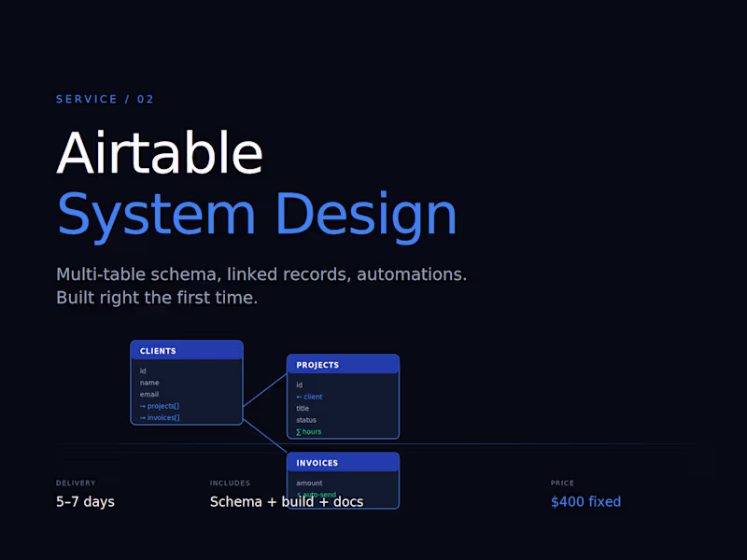The width and height of the screenshot is (747, 560).
Task: Click the "→ invoices[]" linked field
Action: click(x=160, y=417)
